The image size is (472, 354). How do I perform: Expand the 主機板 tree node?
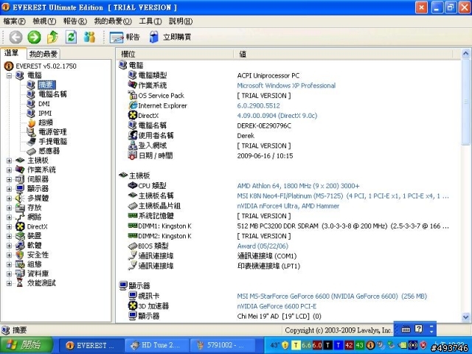(10, 161)
